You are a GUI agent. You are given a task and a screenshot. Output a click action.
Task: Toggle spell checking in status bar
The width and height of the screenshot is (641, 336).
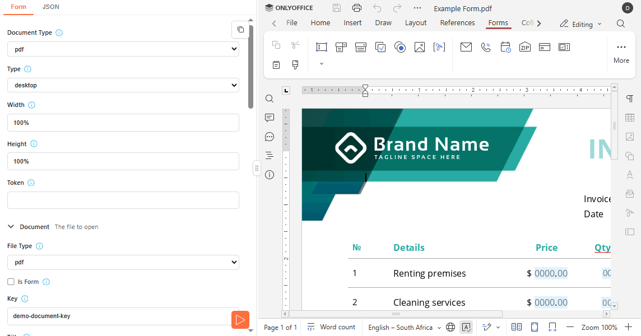pos(466,327)
